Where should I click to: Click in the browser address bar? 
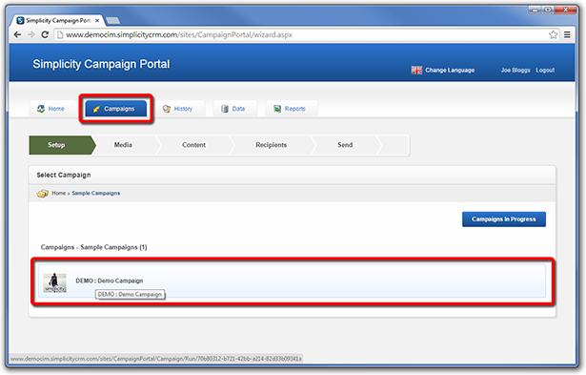tap(303, 34)
